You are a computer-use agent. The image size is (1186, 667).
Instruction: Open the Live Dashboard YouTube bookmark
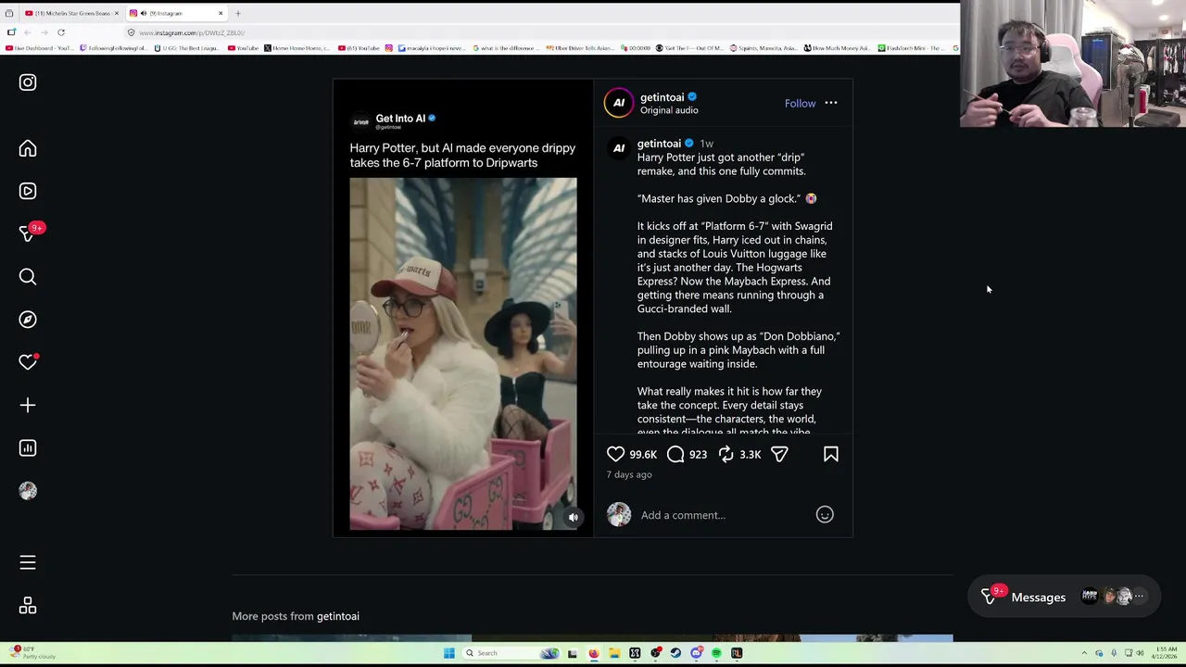tap(39, 48)
